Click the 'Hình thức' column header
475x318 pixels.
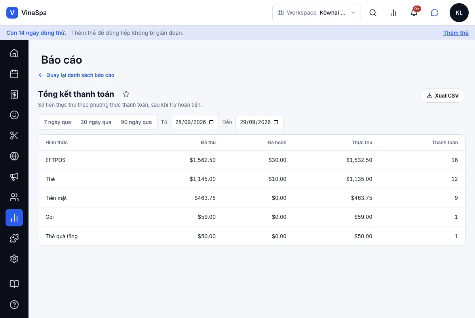(57, 143)
